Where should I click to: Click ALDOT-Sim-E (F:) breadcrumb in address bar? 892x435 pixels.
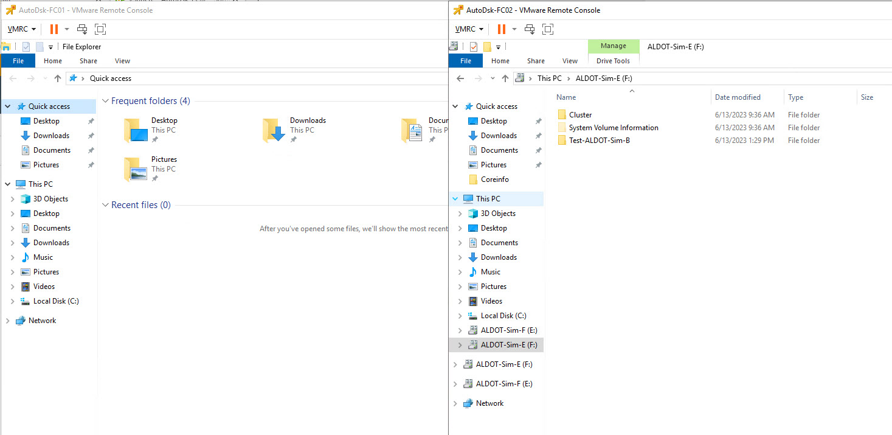point(604,78)
